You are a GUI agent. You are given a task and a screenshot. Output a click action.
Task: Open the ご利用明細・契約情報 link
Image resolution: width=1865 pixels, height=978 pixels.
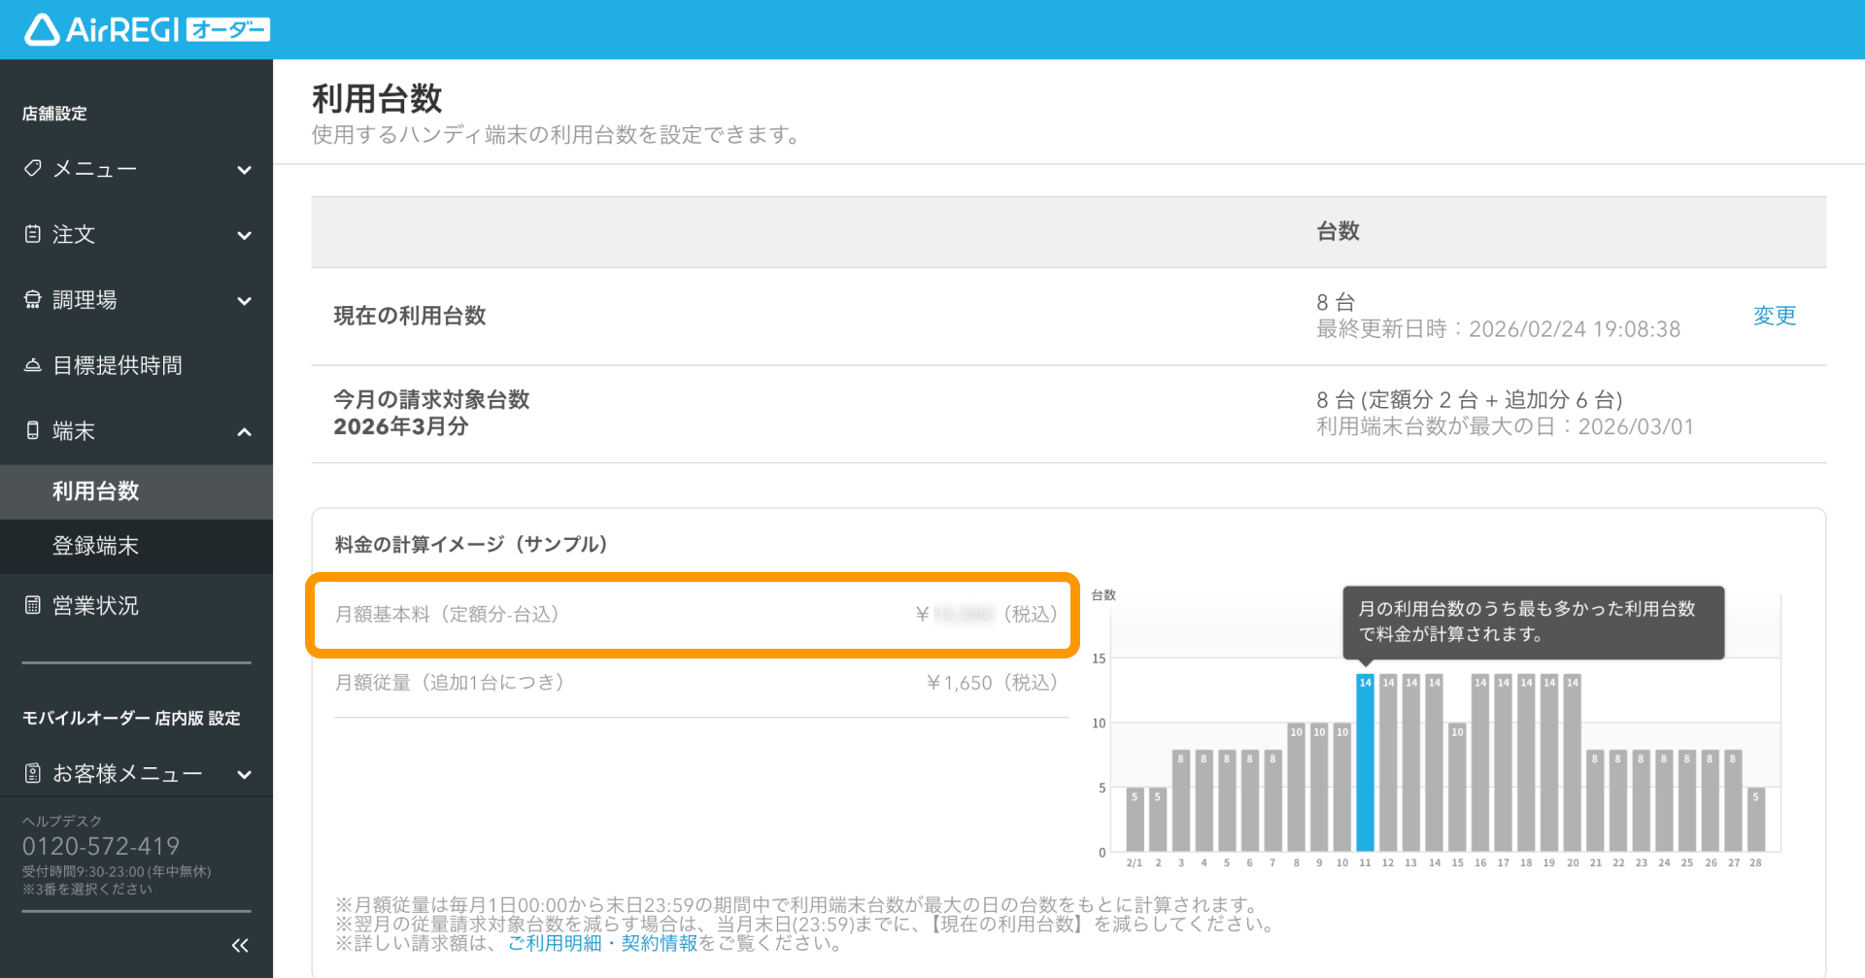602,943
